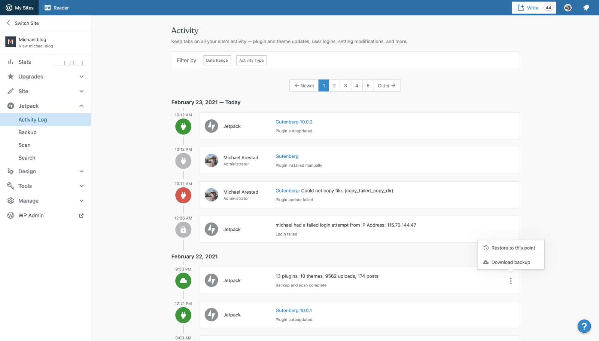Screen dimensions: 599x341
Task: Click green plugin icon for Gutenberg 10.0.2
Action: tap(183, 126)
